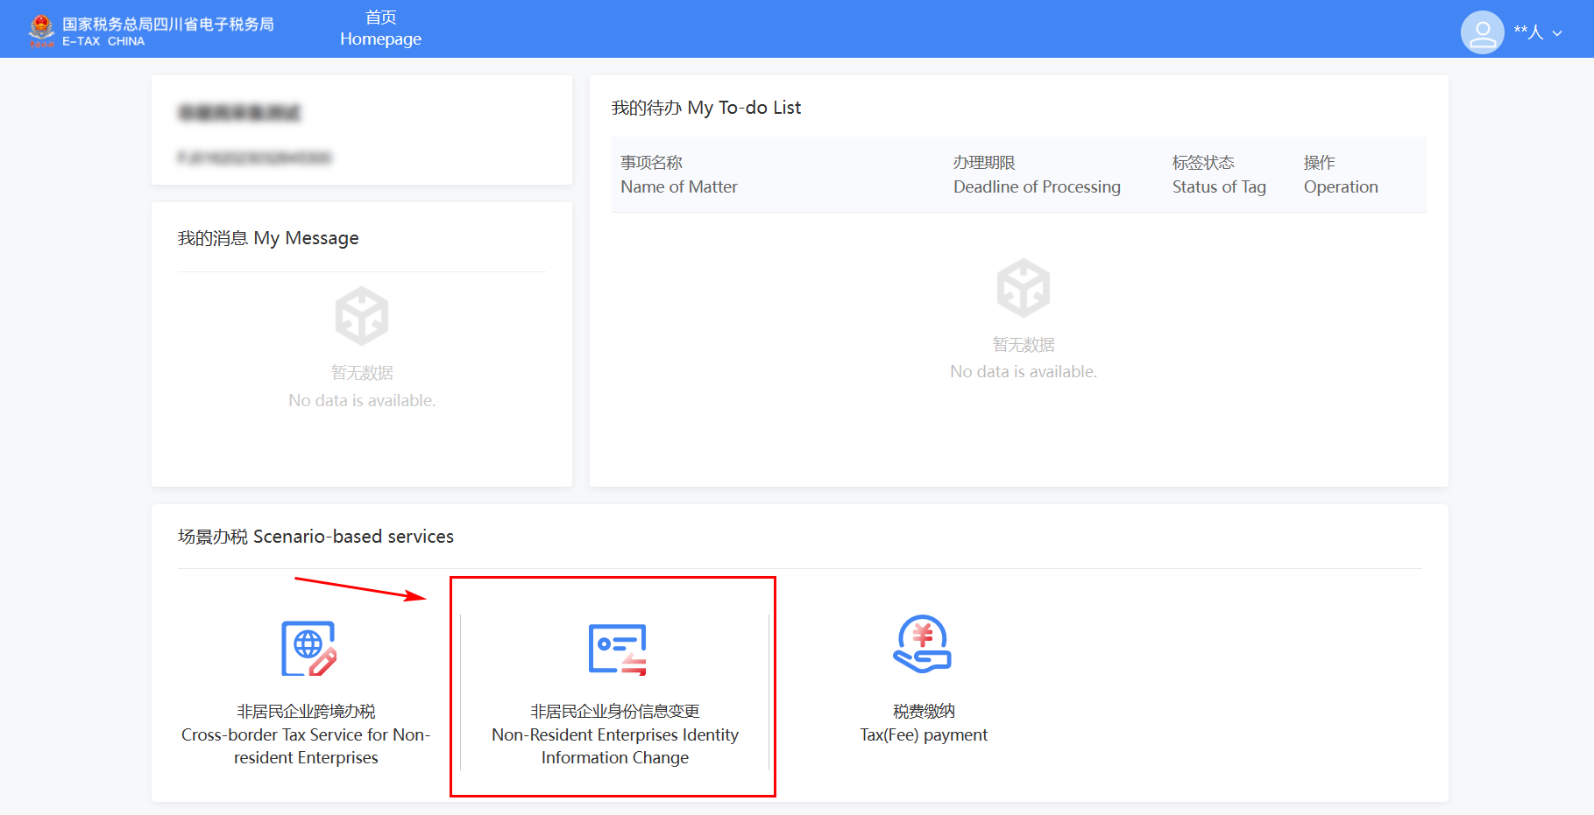This screenshot has width=1594, height=815.
Task: Expand the user account dropdown chevron
Action: (1557, 33)
